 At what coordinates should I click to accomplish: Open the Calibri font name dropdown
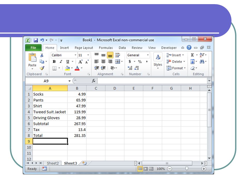(75, 55)
